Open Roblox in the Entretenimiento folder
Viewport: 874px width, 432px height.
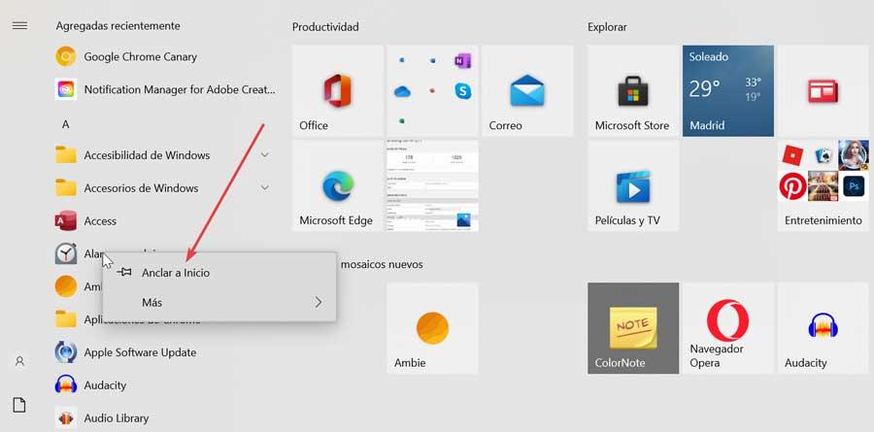point(792,155)
